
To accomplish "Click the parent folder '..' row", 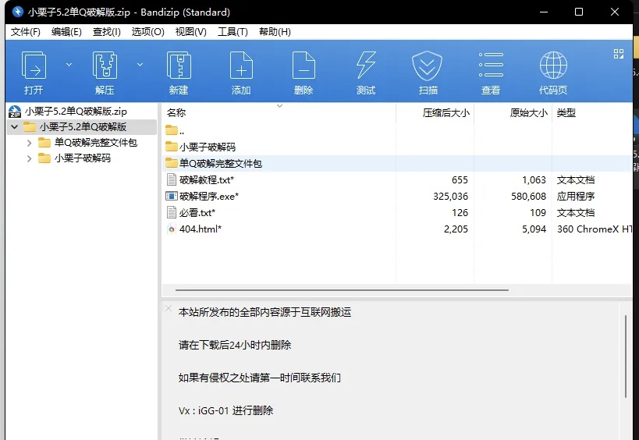I will pyautogui.click(x=397, y=131).
